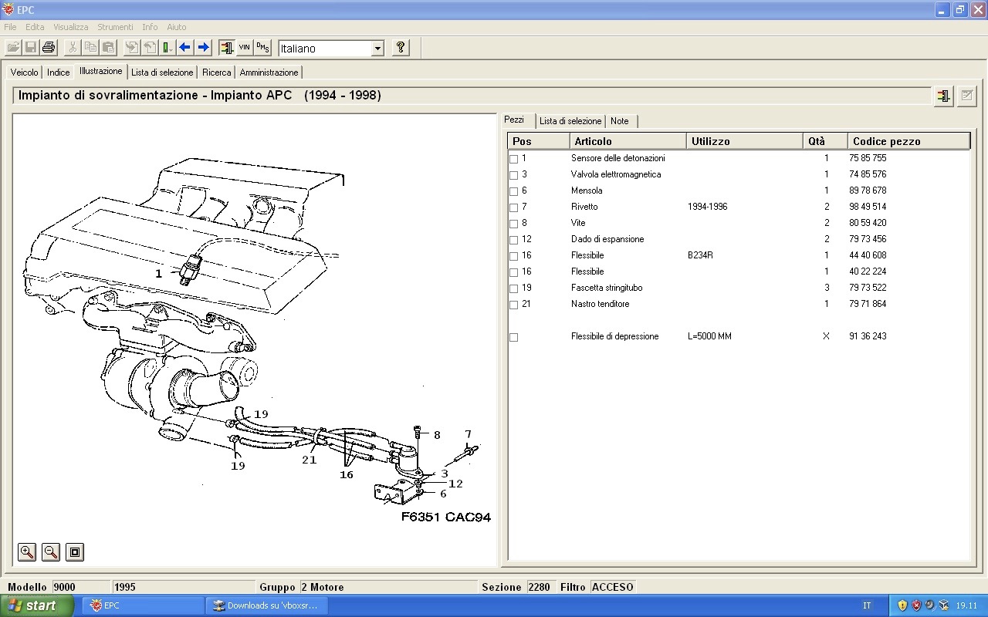Screen dimensions: 988x617
Task: Click part code 74 85 576
Action: pyautogui.click(x=868, y=174)
